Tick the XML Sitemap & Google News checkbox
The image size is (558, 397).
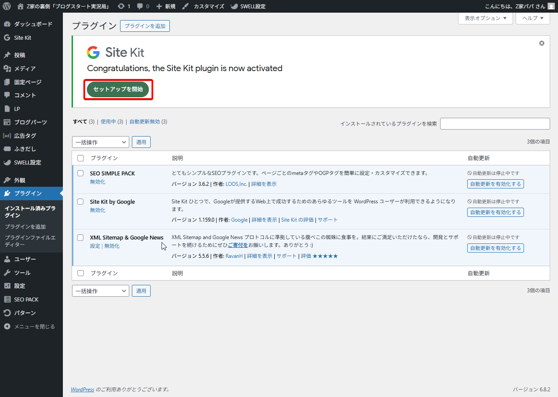tap(80, 237)
